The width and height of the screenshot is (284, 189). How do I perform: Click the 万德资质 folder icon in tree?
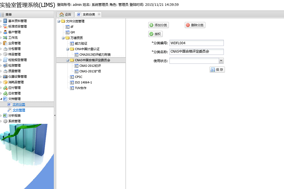pyautogui.click(x=67, y=38)
